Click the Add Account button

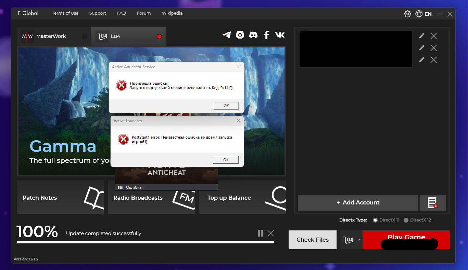pos(358,203)
